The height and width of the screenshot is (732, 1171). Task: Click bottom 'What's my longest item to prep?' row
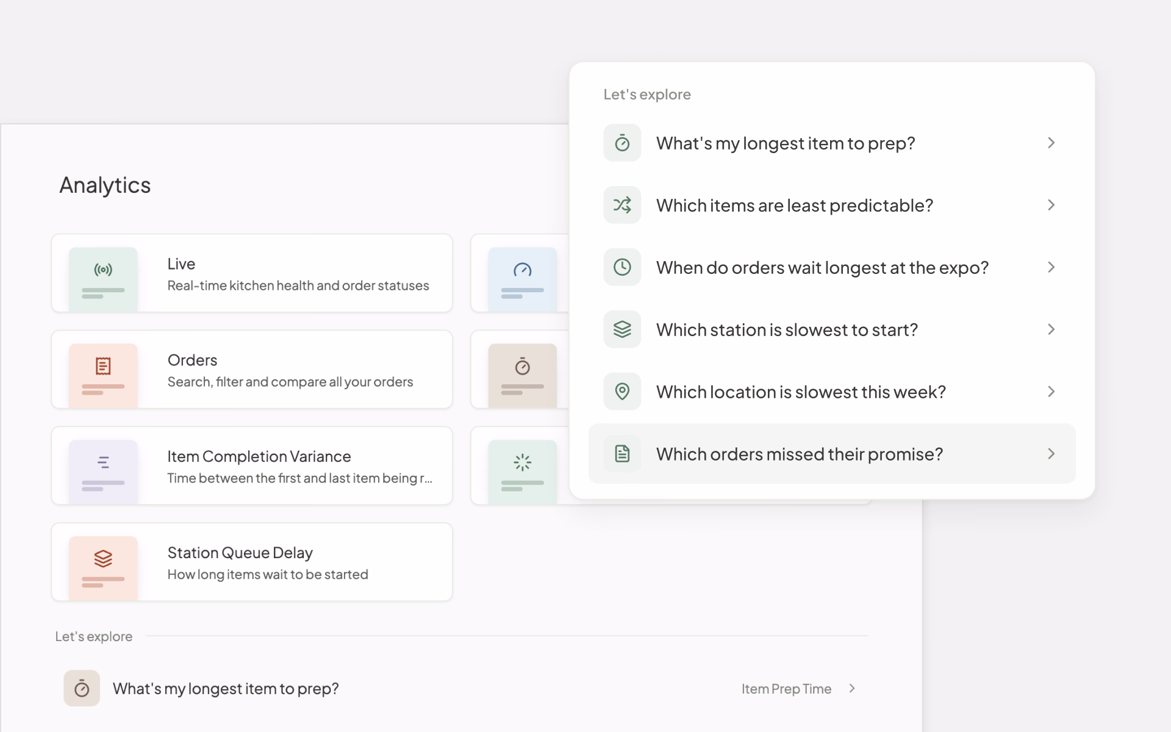(462, 689)
